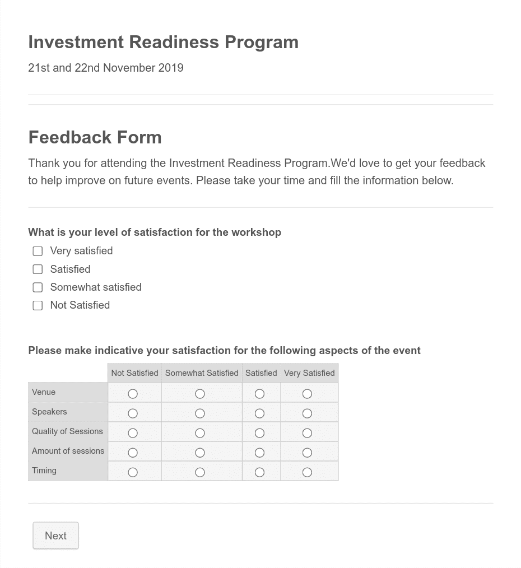This screenshot has height=568, width=521.
Task: Check the Very satisfied checkbox
Action: click(38, 251)
